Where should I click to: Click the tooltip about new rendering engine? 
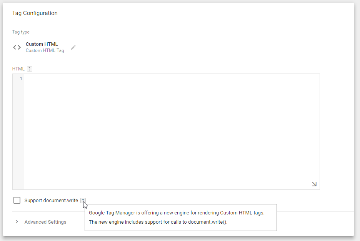(x=177, y=213)
